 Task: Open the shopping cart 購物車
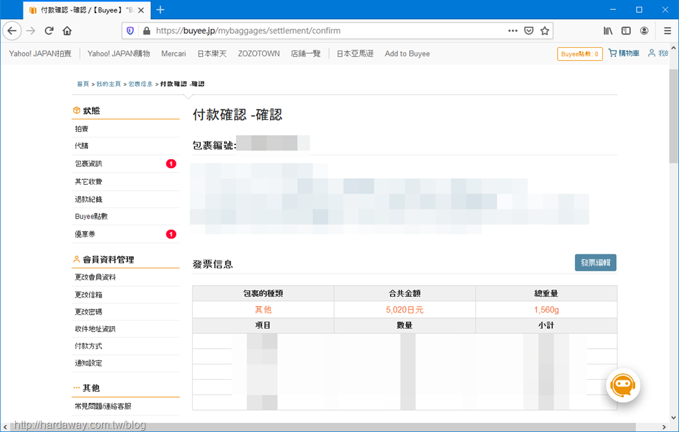(x=624, y=53)
